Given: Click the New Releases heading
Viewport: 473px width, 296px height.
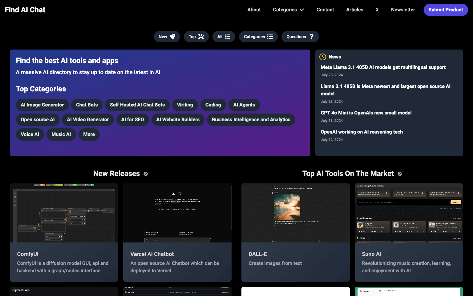Looking at the screenshot, I should point(117,174).
